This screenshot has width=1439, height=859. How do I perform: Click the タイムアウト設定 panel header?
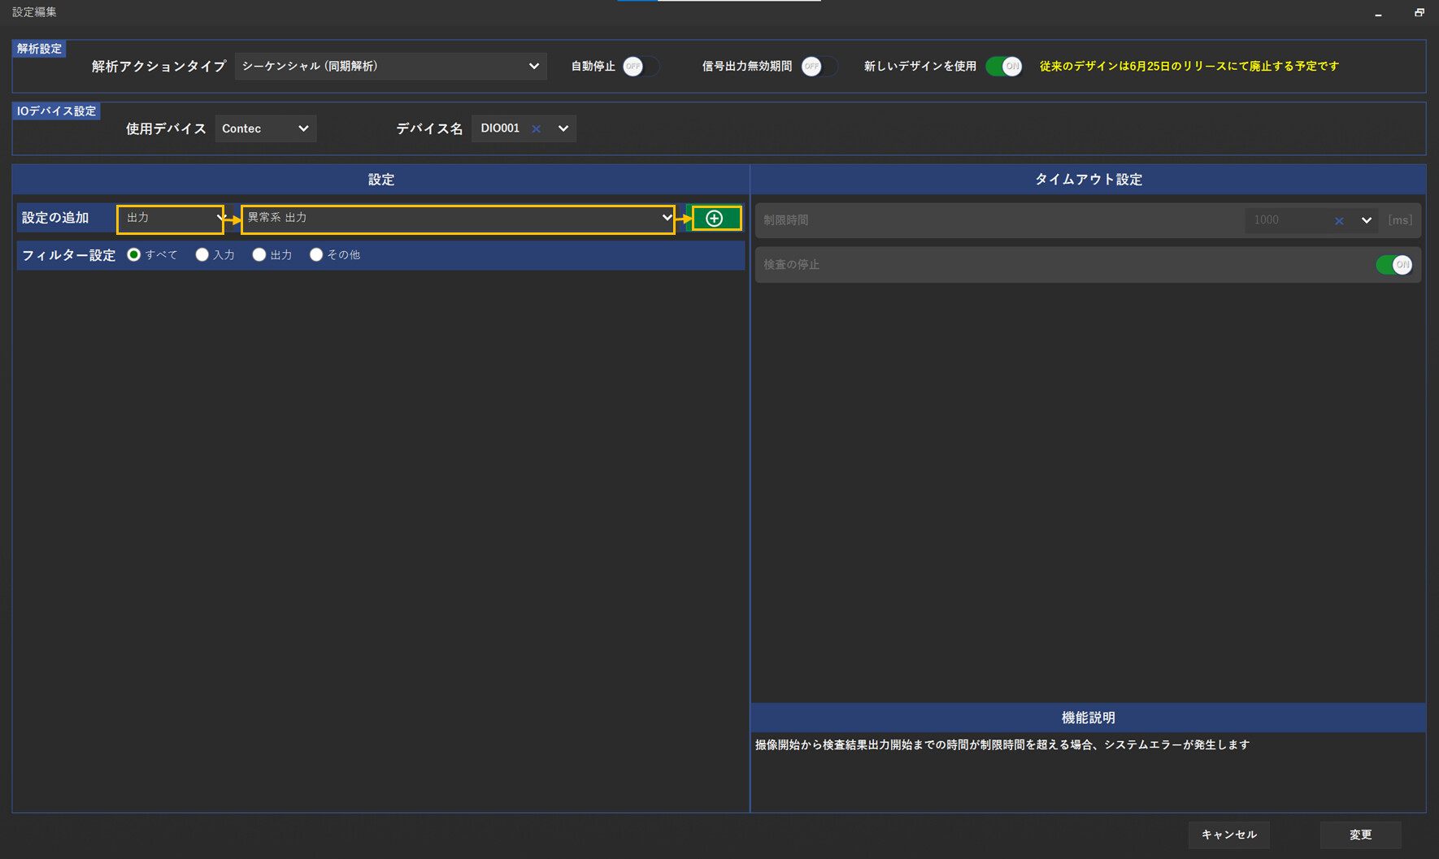(x=1088, y=180)
